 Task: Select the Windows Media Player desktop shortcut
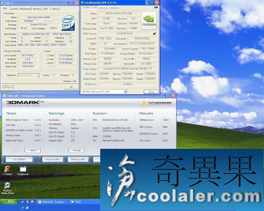7,188
